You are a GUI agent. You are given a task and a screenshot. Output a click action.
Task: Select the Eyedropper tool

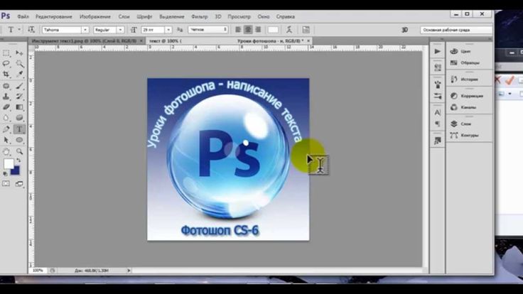[x=19, y=74]
